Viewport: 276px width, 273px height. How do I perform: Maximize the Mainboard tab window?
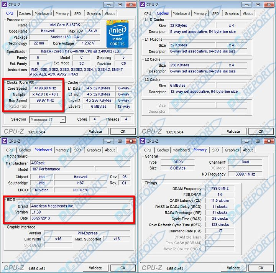[x=120, y=141]
